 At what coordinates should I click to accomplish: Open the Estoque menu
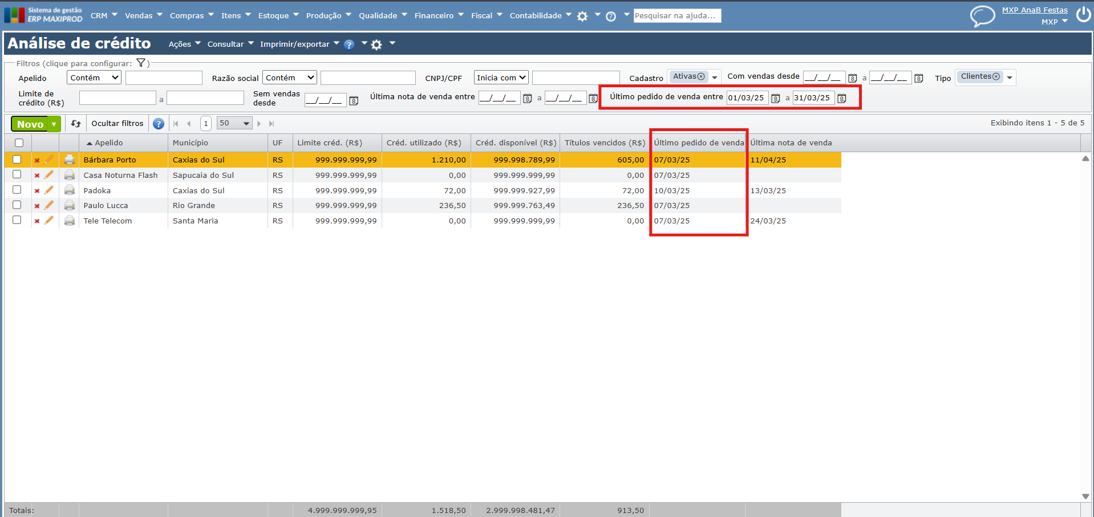(x=278, y=16)
